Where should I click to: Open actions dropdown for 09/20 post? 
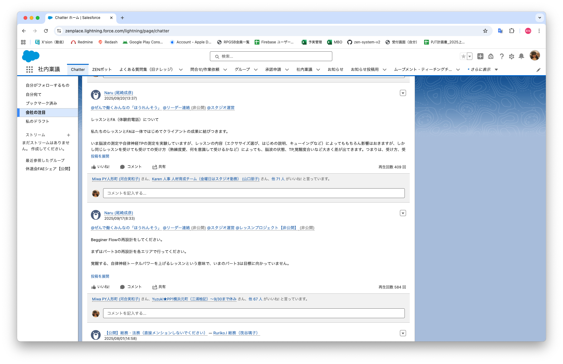(x=403, y=93)
